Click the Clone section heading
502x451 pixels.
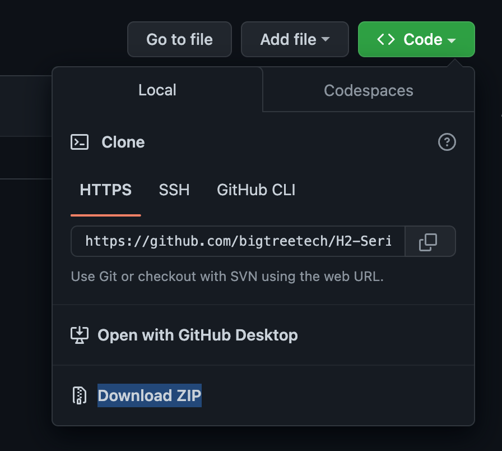pos(123,142)
